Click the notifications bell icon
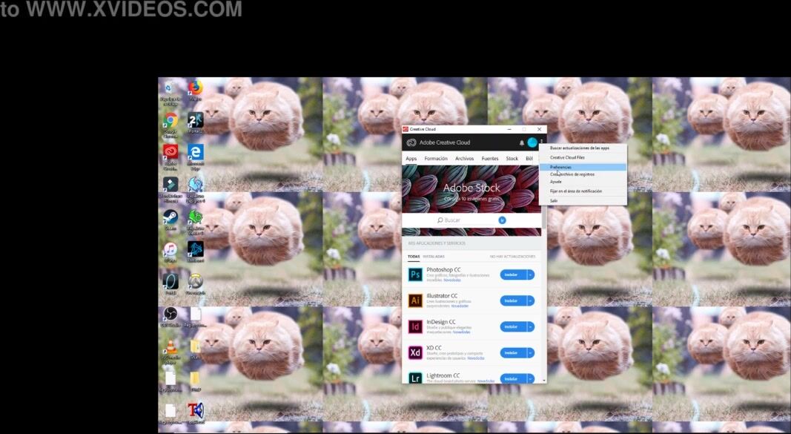Screen dimensions: 791x434 pyautogui.click(x=521, y=142)
